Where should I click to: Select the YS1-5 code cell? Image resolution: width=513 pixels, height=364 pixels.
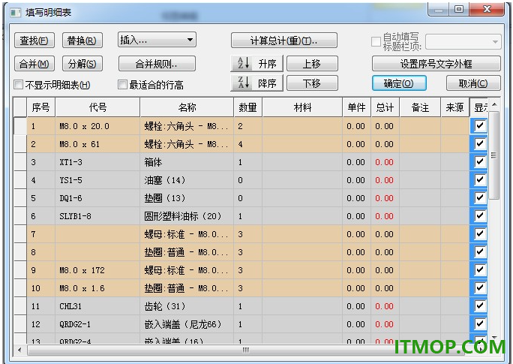click(97, 180)
